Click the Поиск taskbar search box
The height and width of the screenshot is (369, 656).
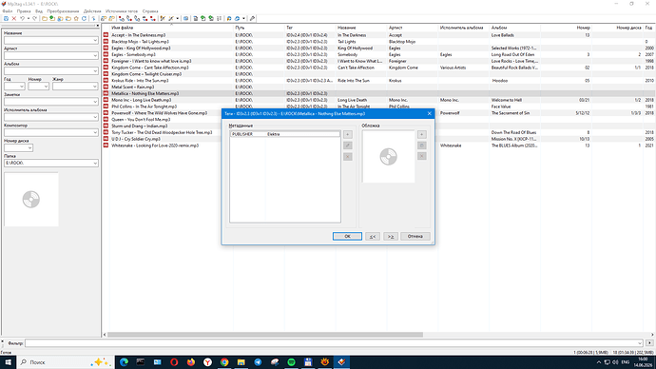[66, 362]
